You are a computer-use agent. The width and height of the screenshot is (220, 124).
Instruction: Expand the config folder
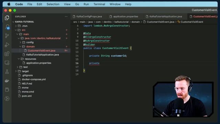coord(20,42)
